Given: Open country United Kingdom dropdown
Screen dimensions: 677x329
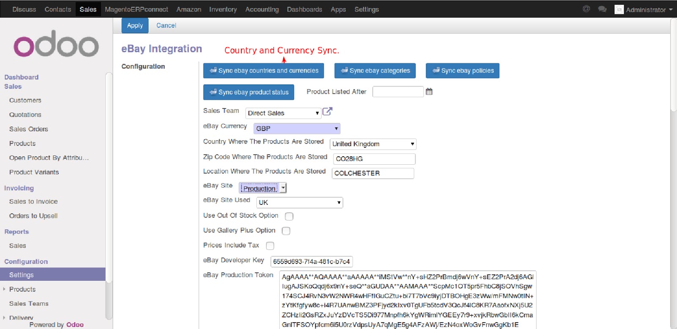Looking at the screenshot, I should pos(373,144).
